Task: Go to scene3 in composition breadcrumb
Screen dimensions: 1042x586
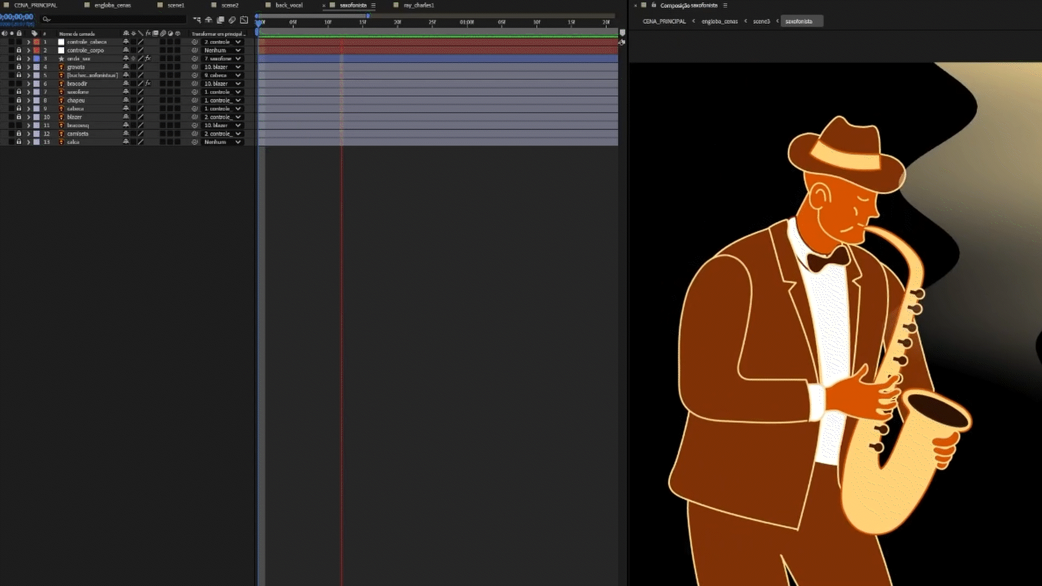Action: click(761, 21)
